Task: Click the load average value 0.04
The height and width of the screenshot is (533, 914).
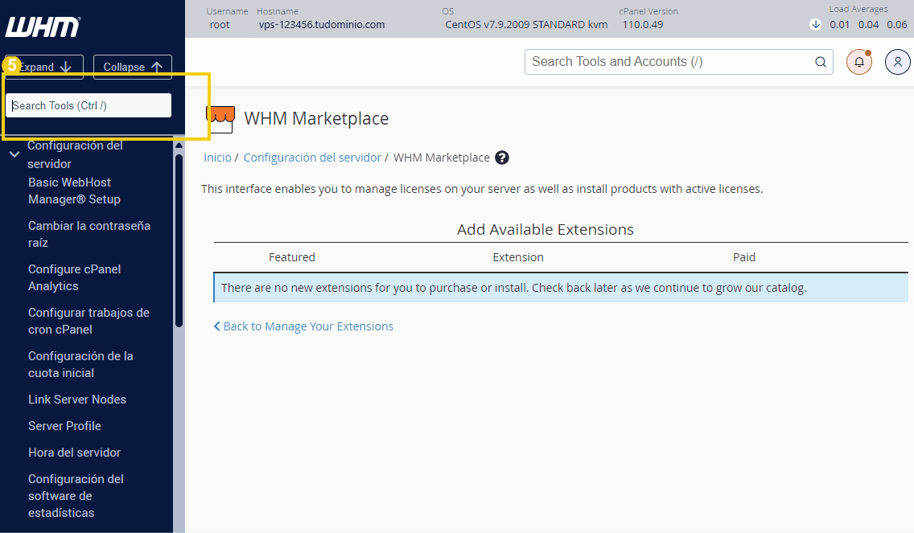Action: tap(868, 24)
